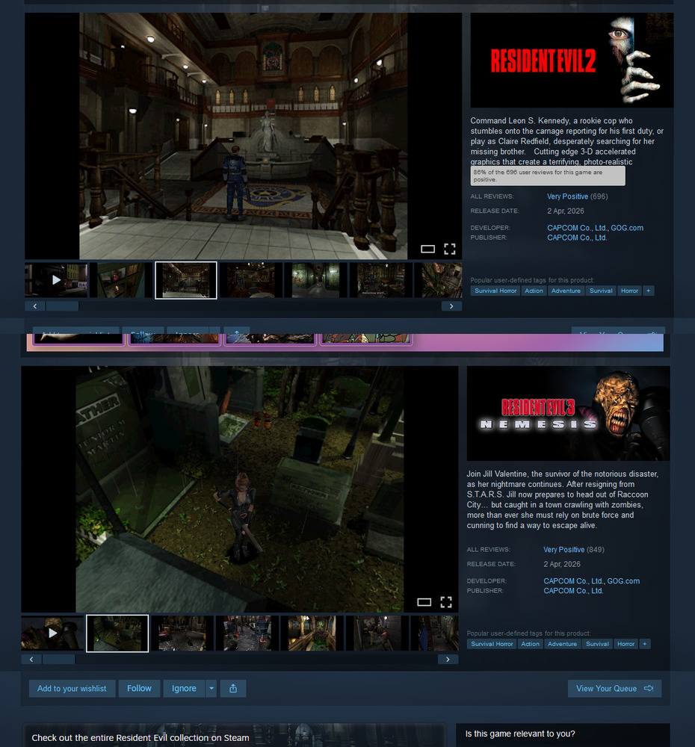Select the highlighted graveyard Resident Evil 3 thumbnail

pyautogui.click(x=117, y=633)
